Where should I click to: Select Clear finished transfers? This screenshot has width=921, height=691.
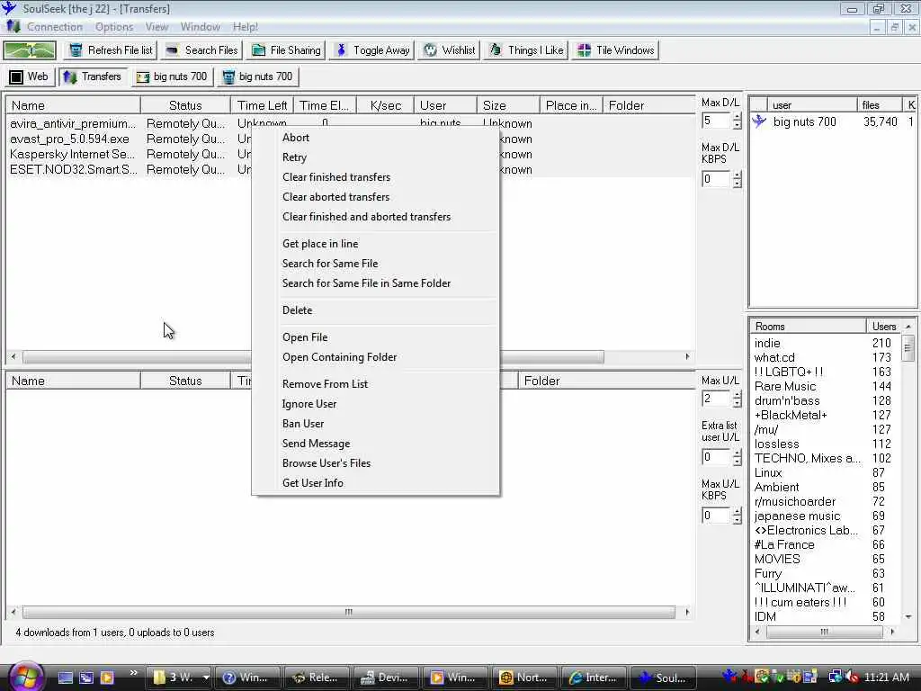[x=375, y=177]
